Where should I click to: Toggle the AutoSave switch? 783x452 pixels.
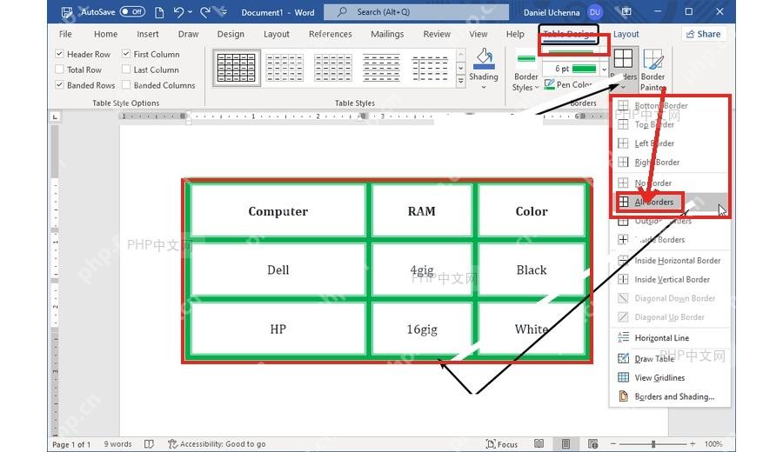132,11
